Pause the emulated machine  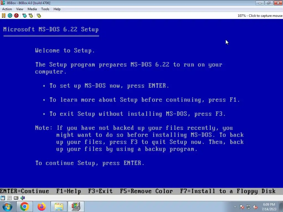[x=3, y=16]
